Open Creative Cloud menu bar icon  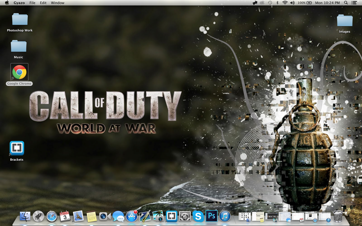pyautogui.click(x=262, y=3)
